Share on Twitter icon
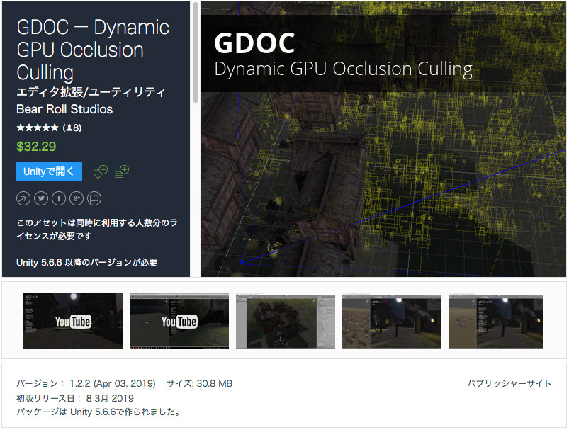569x430 pixels. coord(41,198)
